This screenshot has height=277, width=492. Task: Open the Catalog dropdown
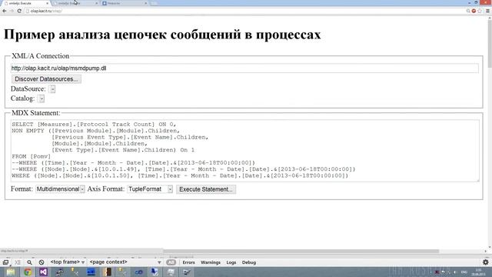click(x=41, y=98)
